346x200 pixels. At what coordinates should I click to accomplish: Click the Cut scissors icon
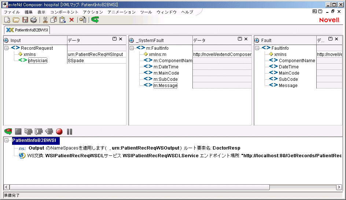tap(45, 20)
